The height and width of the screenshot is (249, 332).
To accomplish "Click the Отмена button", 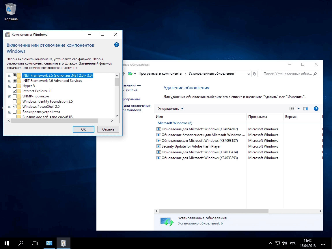I will [x=108, y=129].
